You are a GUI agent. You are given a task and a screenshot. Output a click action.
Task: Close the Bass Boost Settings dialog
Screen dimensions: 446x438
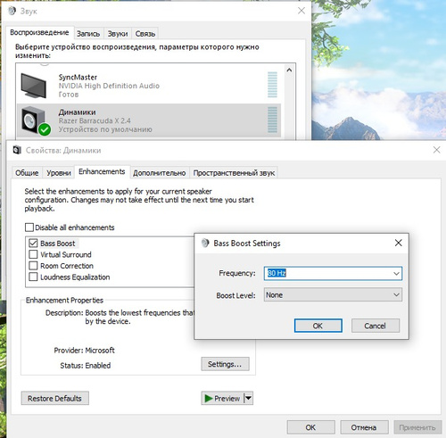coord(399,243)
